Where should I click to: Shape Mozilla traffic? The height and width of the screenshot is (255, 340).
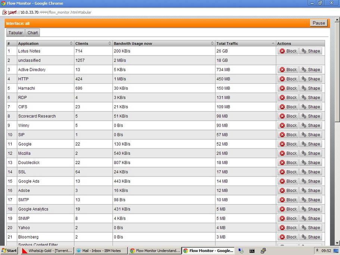click(x=311, y=153)
